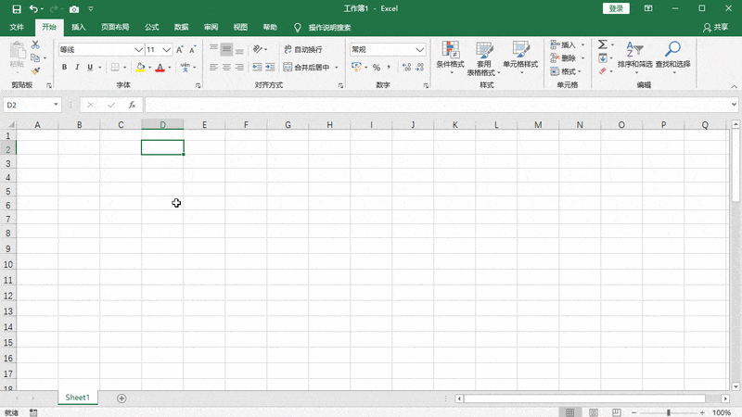
Task: Click the Sign in (登录) button
Action: coord(617,8)
